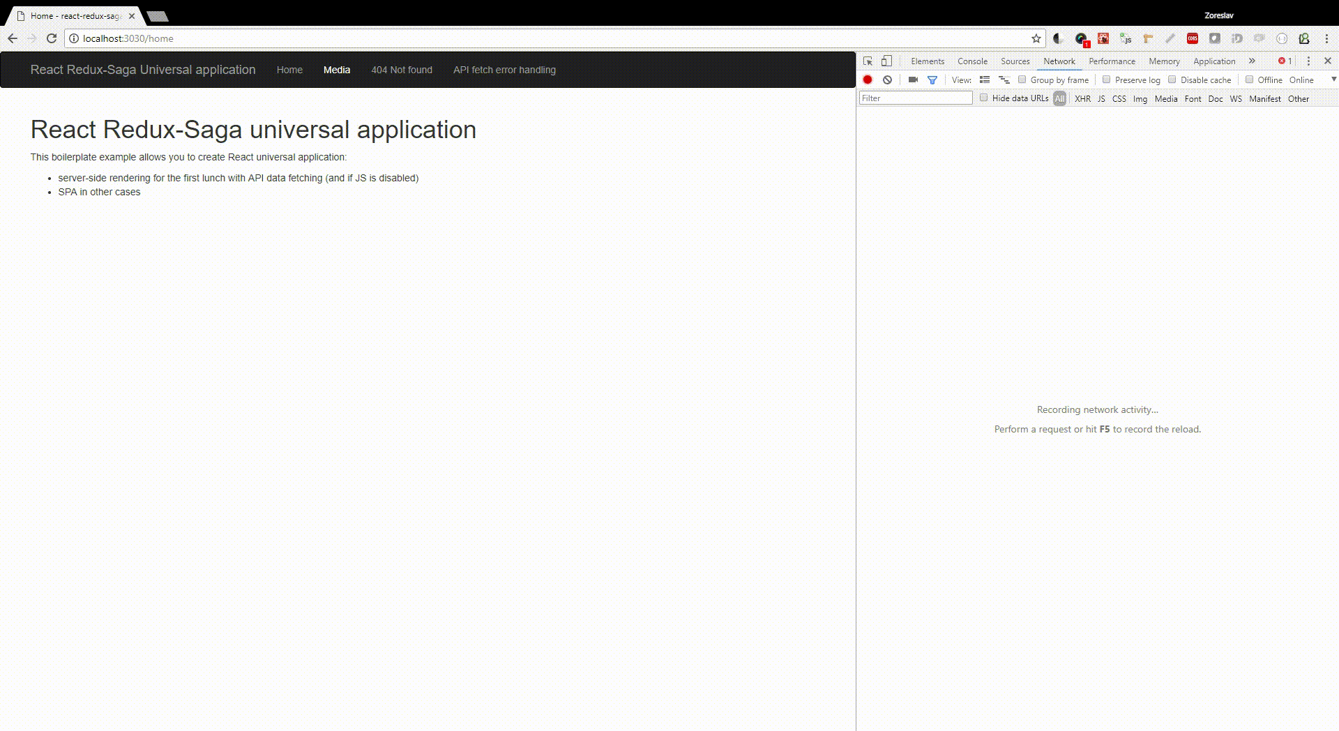The image size is (1339, 731).
Task: Show the network overview waterfall icon
Action: pyautogui.click(x=1004, y=80)
